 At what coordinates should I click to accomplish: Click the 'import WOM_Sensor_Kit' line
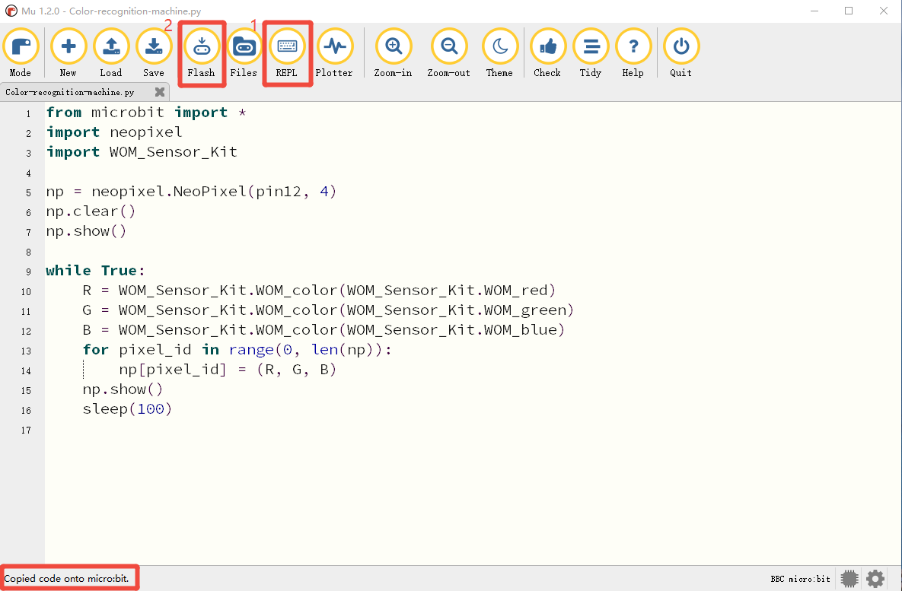pyautogui.click(x=142, y=152)
